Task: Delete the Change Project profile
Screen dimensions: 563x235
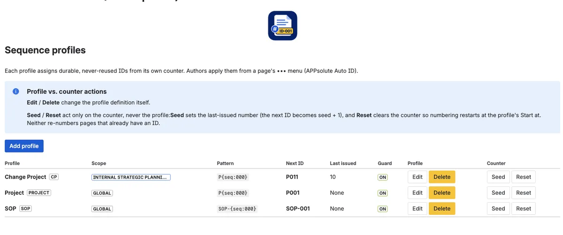Action: click(x=442, y=177)
